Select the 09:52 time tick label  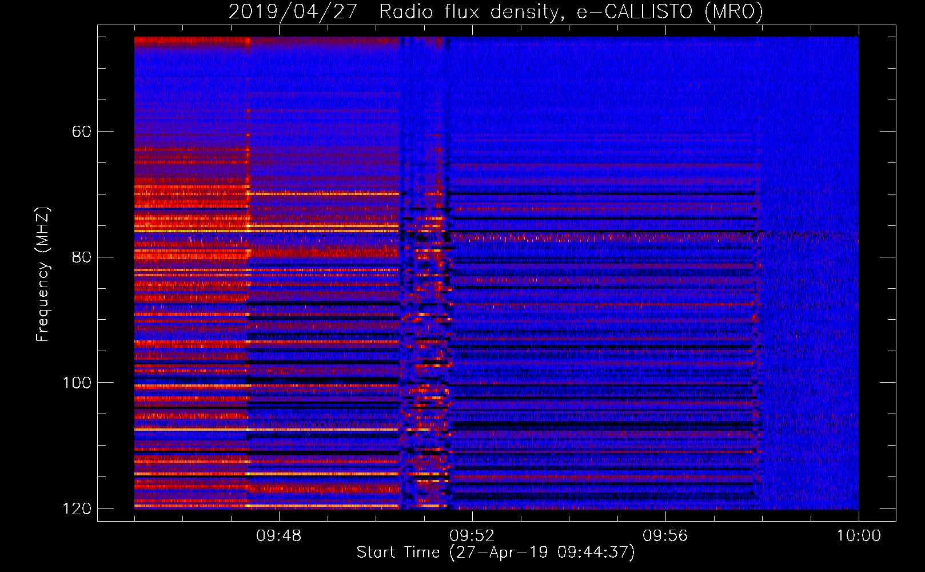click(x=472, y=536)
